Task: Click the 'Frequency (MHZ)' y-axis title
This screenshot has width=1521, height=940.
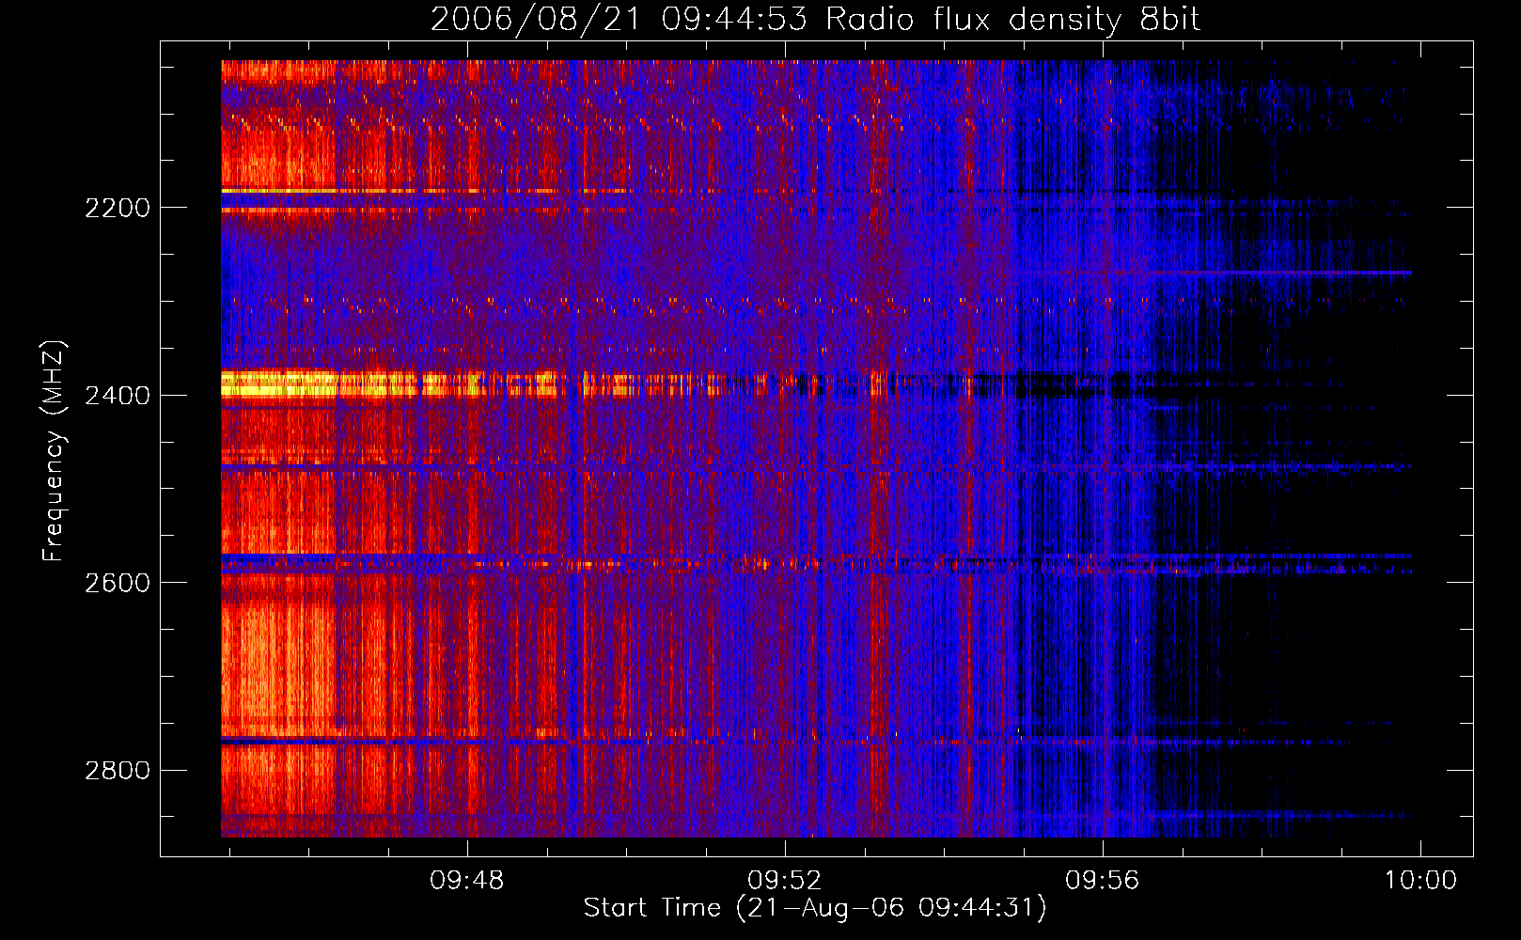Action: tap(54, 451)
